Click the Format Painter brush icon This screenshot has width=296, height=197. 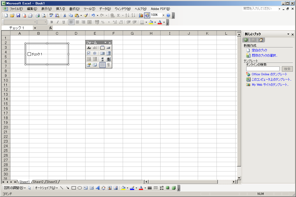86,15
